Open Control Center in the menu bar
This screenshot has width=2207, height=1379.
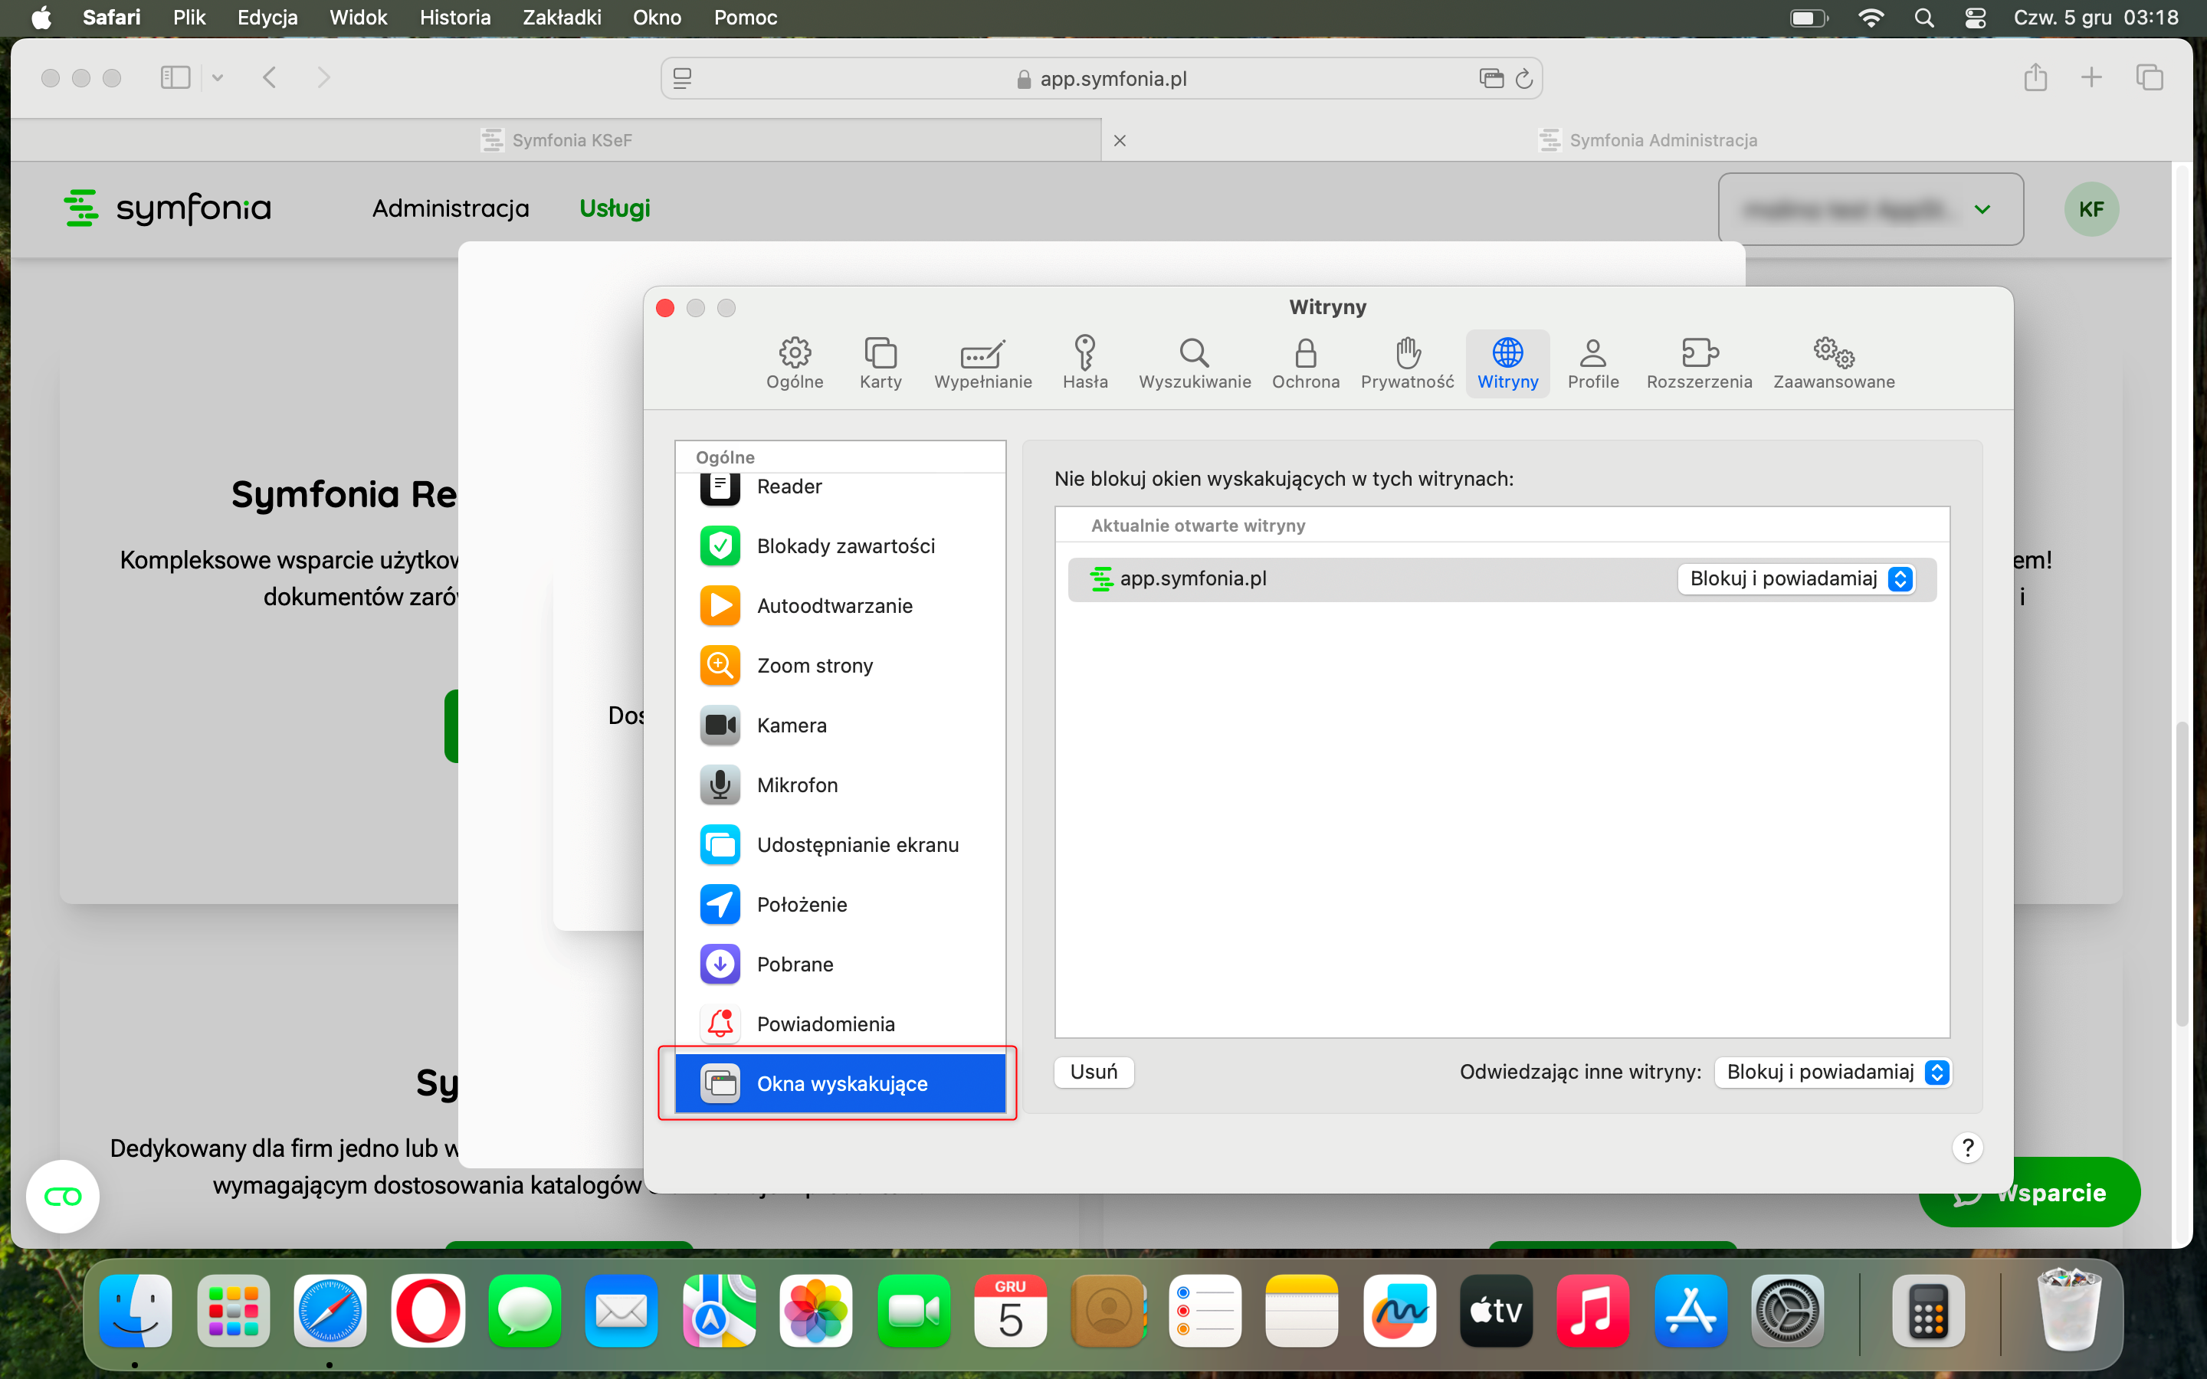point(1975,18)
